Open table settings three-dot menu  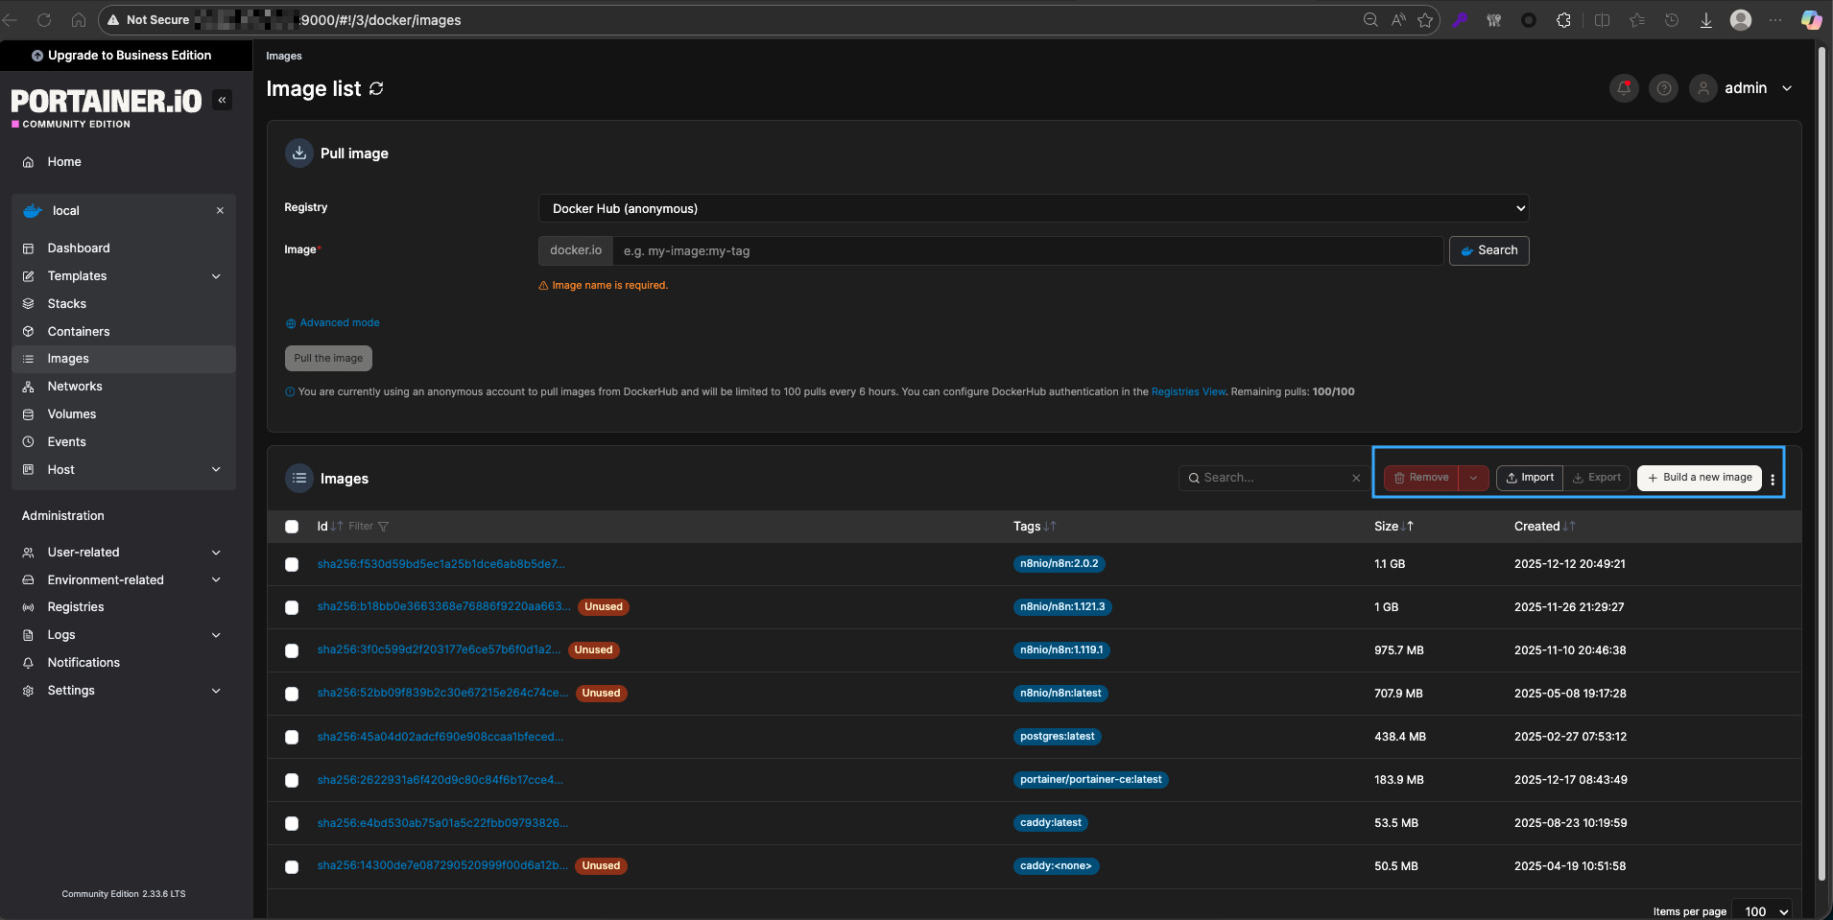(1773, 480)
